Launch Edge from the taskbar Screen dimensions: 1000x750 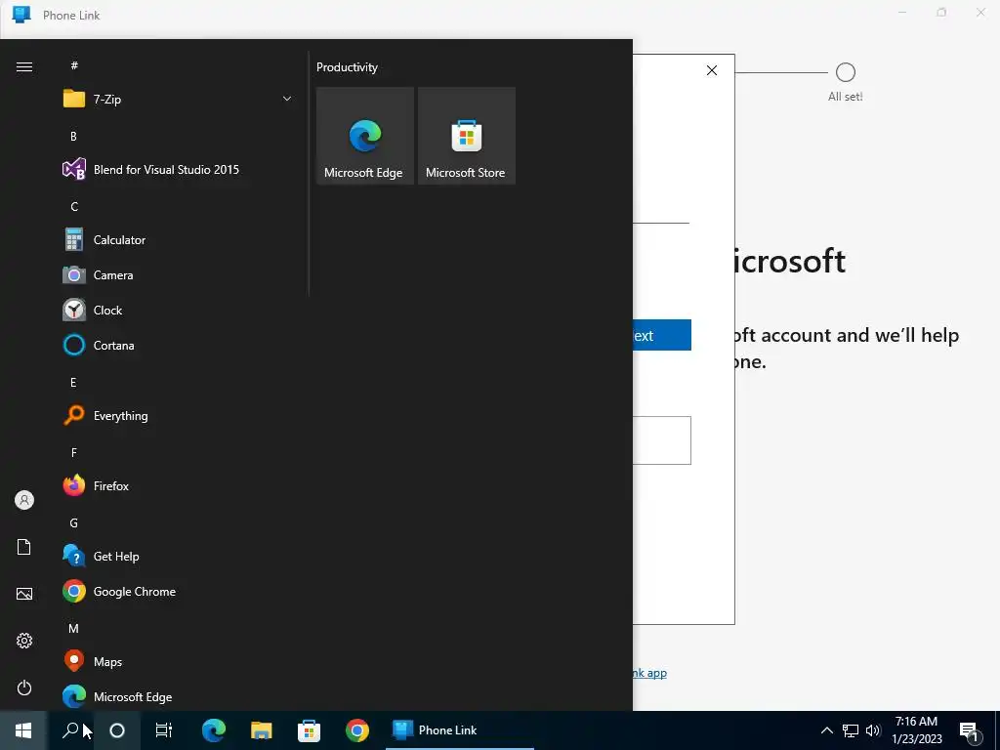coord(214,730)
